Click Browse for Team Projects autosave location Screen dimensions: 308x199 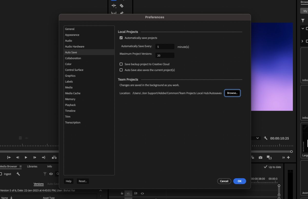click(232, 93)
